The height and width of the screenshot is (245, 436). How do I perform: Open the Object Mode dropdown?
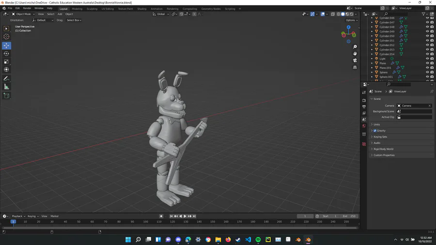click(x=23, y=14)
